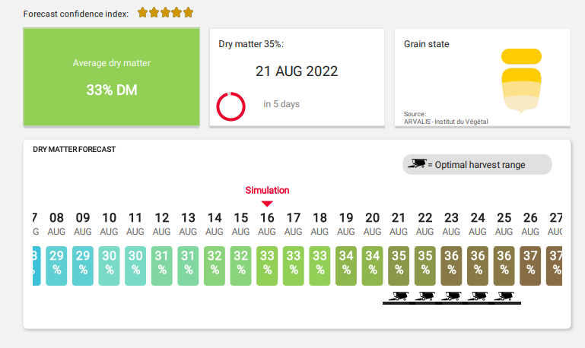Click the 34% tile under 20 AUG
585x348 pixels.
point(373,265)
